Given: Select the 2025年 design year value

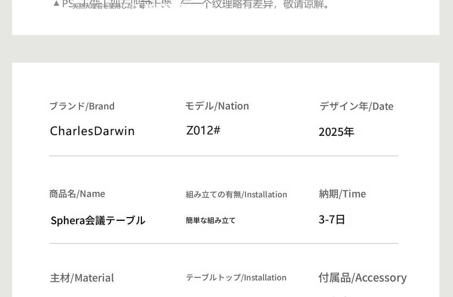Looking at the screenshot, I should [336, 132].
